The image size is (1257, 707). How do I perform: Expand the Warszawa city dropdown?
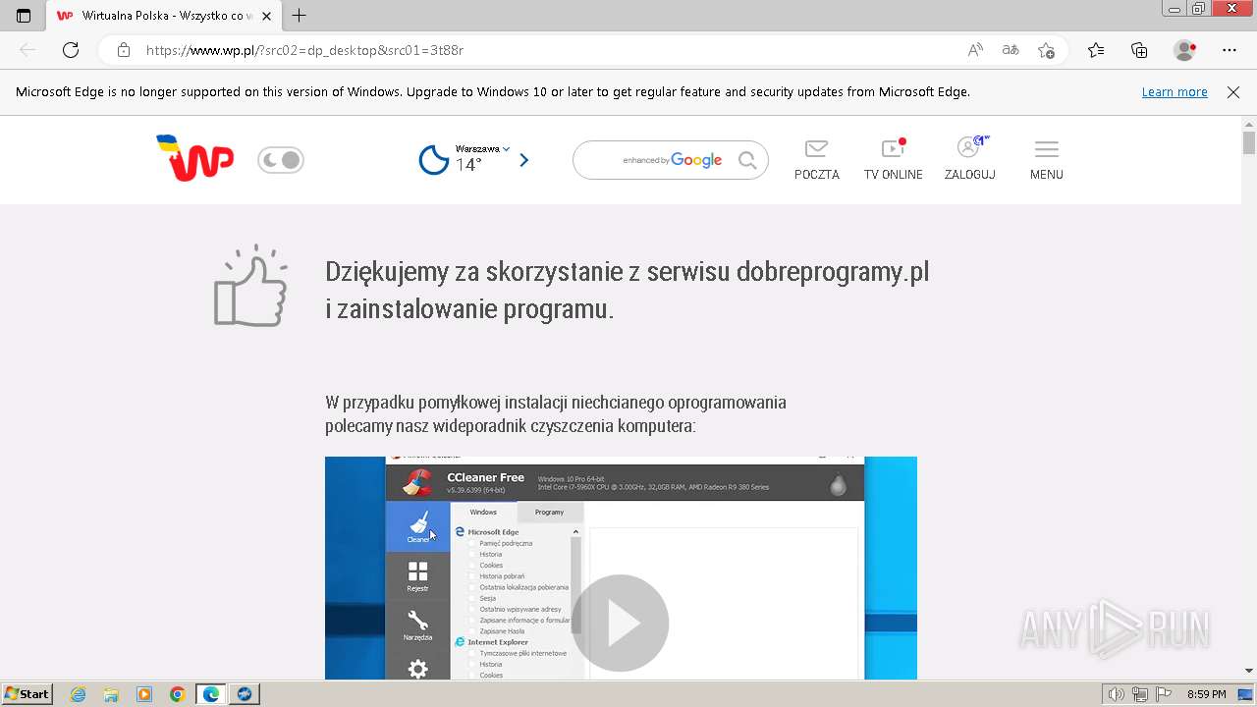[482, 149]
